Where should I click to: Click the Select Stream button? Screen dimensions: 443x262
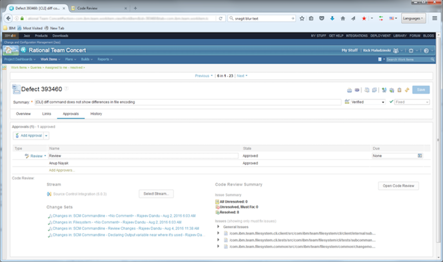[156, 194]
